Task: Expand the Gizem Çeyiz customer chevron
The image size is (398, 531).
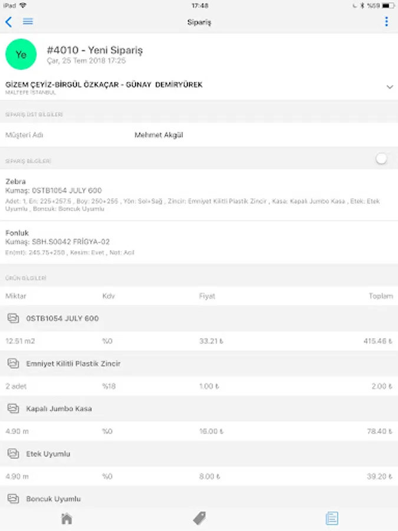Action: point(389,87)
